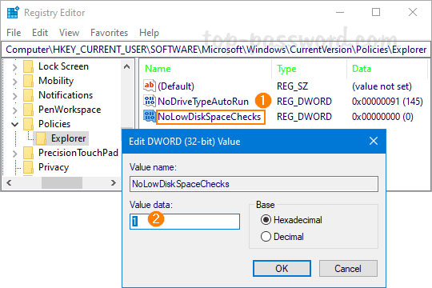The image size is (432, 288).
Task: Click the (Default) string value icon
Action: pos(150,86)
